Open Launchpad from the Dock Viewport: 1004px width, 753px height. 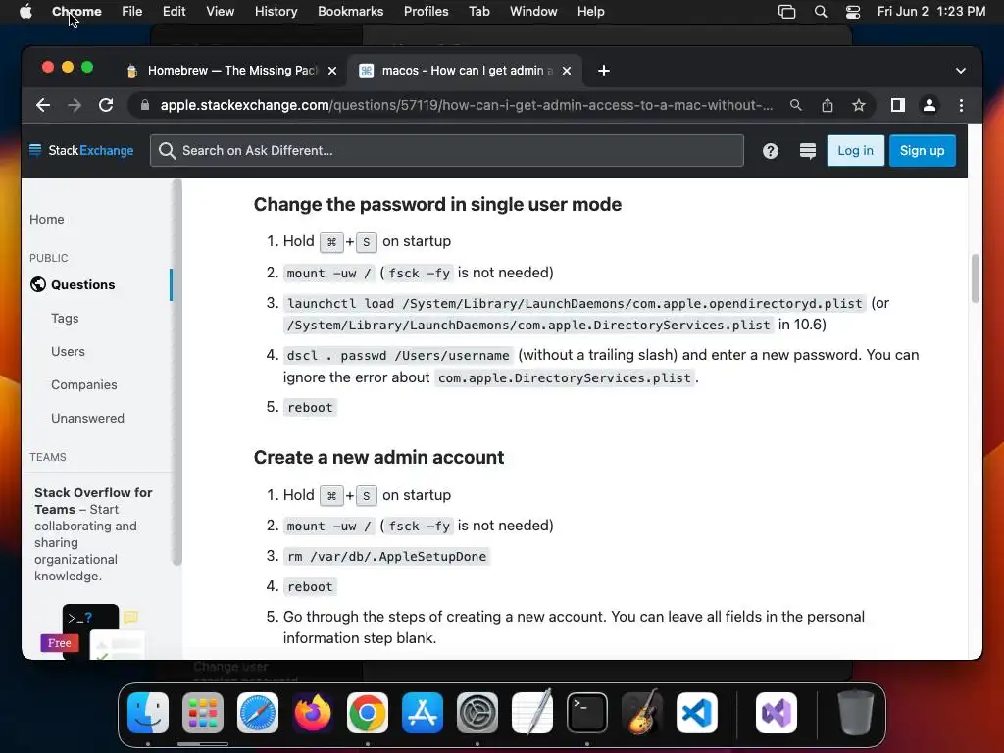point(203,713)
